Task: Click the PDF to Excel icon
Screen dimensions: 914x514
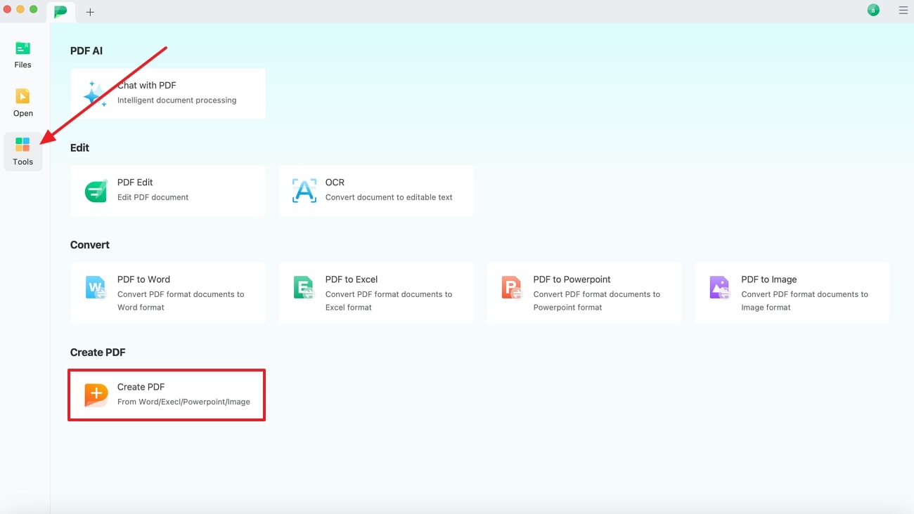Action: click(x=304, y=287)
